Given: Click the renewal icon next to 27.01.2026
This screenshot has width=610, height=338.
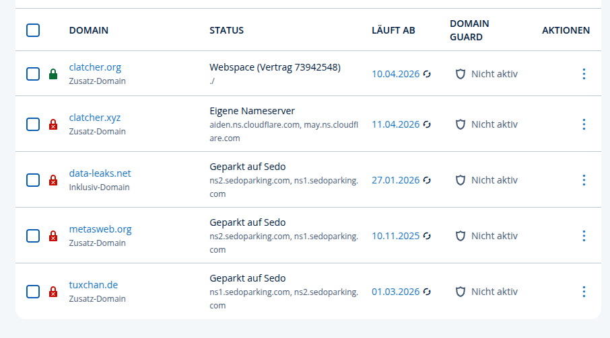Looking at the screenshot, I should pyautogui.click(x=427, y=181).
